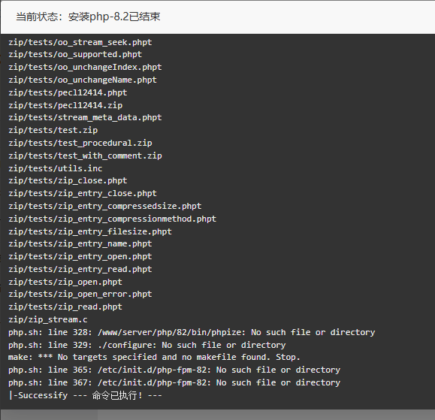
Task: Select the pecl12414.zip log line
Action: coord(65,105)
